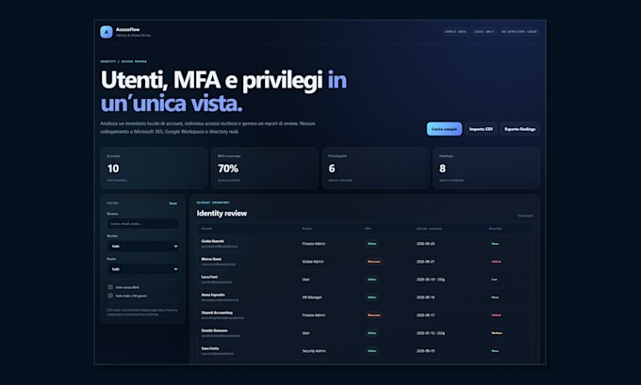The image size is (641, 385).
Task: Enable the Solo stale >90 giorni checkbox
Action: (x=110, y=296)
